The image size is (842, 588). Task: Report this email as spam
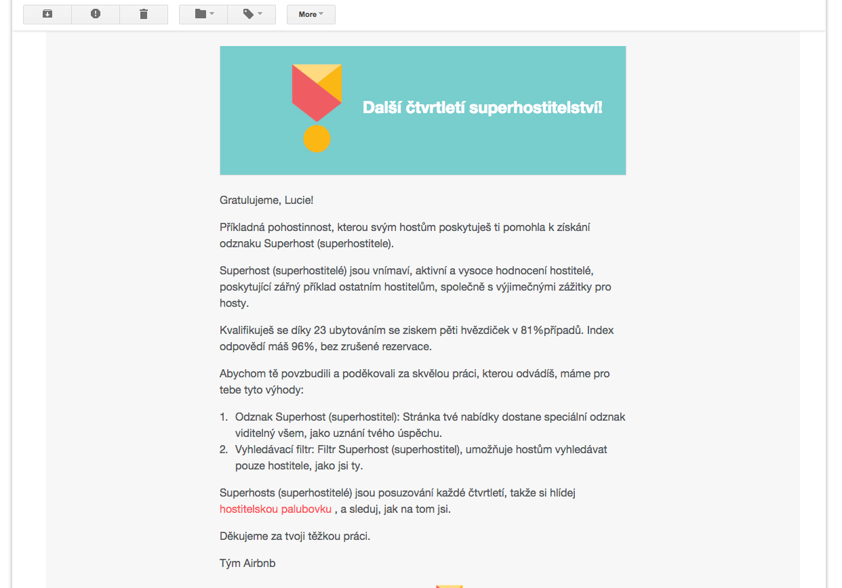point(96,14)
